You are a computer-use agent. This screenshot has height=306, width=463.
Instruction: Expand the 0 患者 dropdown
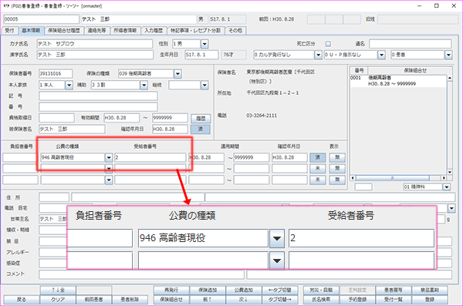(x=448, y=55)
